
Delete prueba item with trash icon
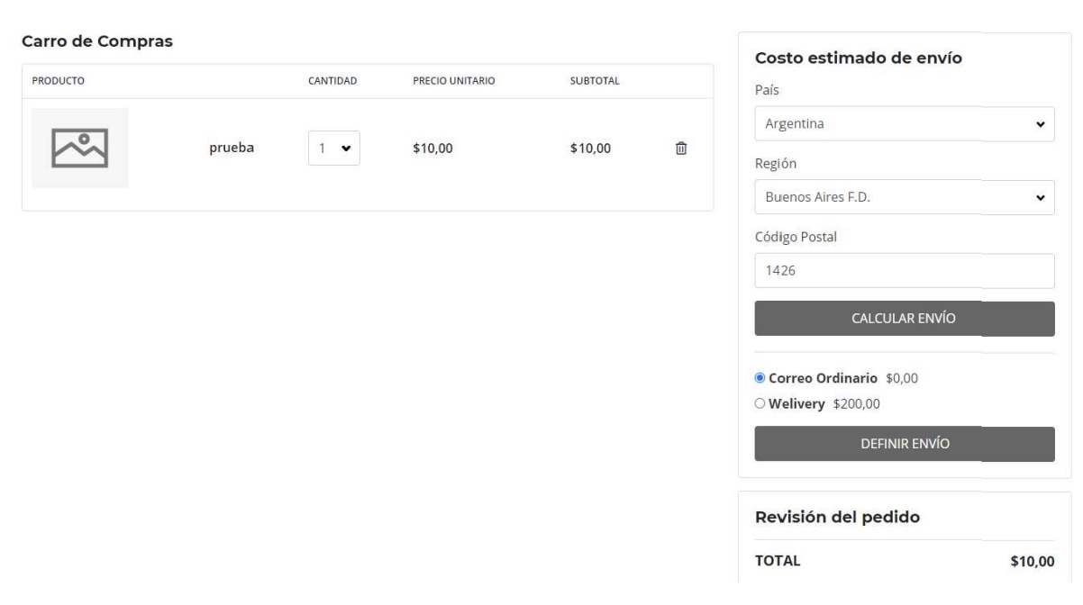point(681,149)
